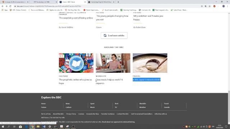Click Reel in the footer navigation
The height and width of the screenshot is (129, 230).
click(x=116, y=104)
